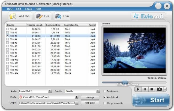Enable Merge to one file
174x111 pixels.
(105, 103)
